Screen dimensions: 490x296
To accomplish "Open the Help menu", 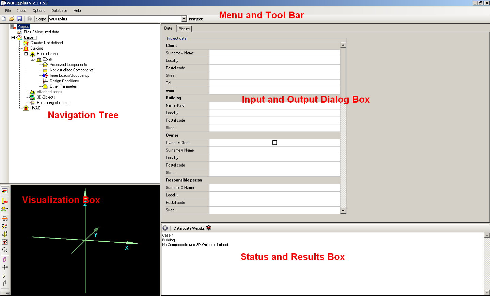I will click(x=77, y=11).
